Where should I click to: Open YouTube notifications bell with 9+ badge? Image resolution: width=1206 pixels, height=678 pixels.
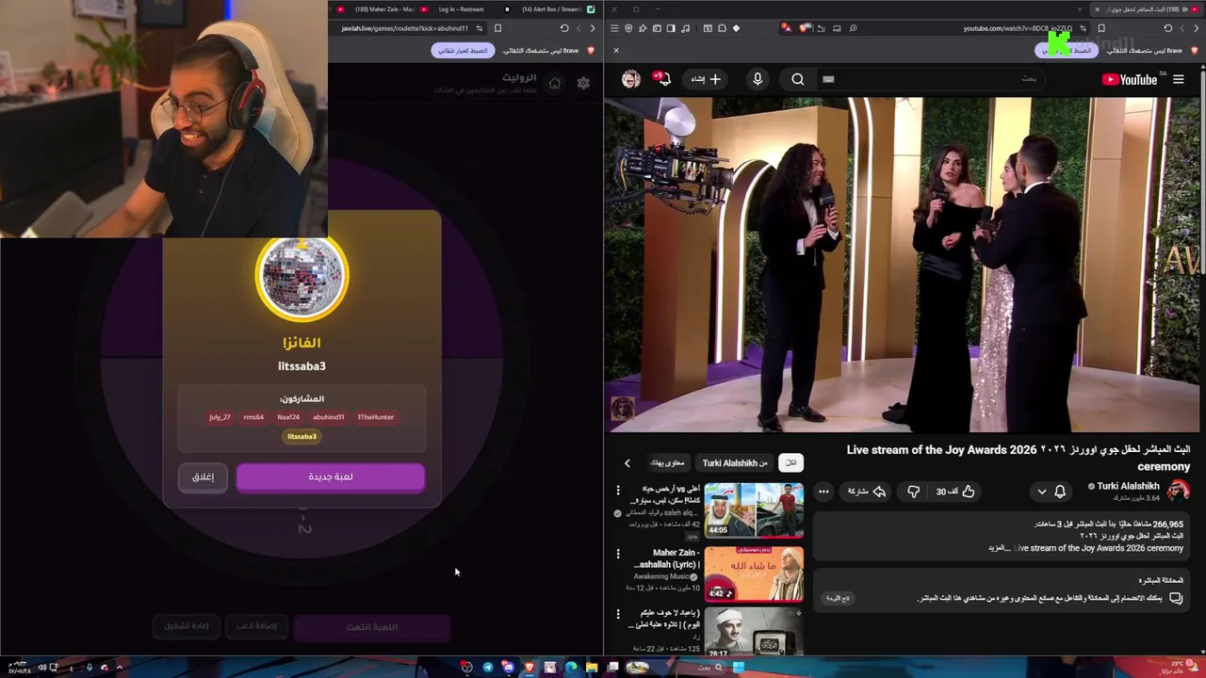(x=664, y=80)
